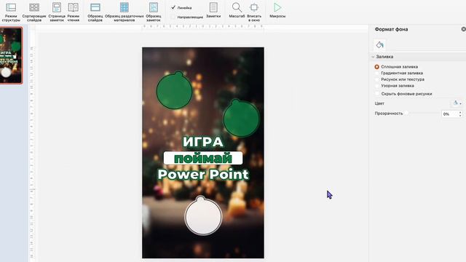The width and height of the screenshot is (466, 262).
Task: Open Slide Sorter (Сортировщик слайдов)
Action: [x=34, y=12]
